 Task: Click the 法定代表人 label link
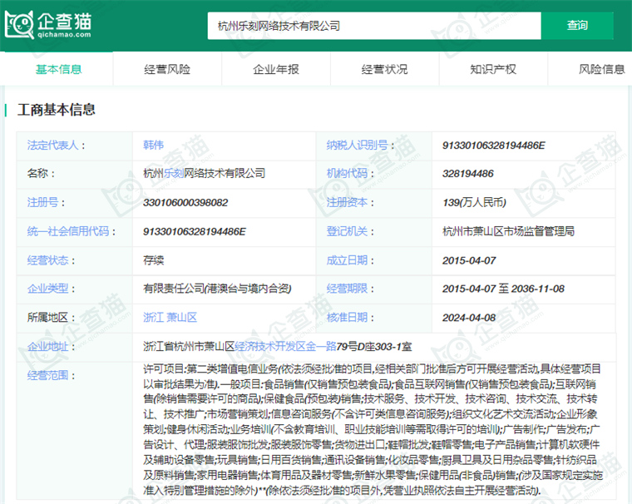click(52, 146)
